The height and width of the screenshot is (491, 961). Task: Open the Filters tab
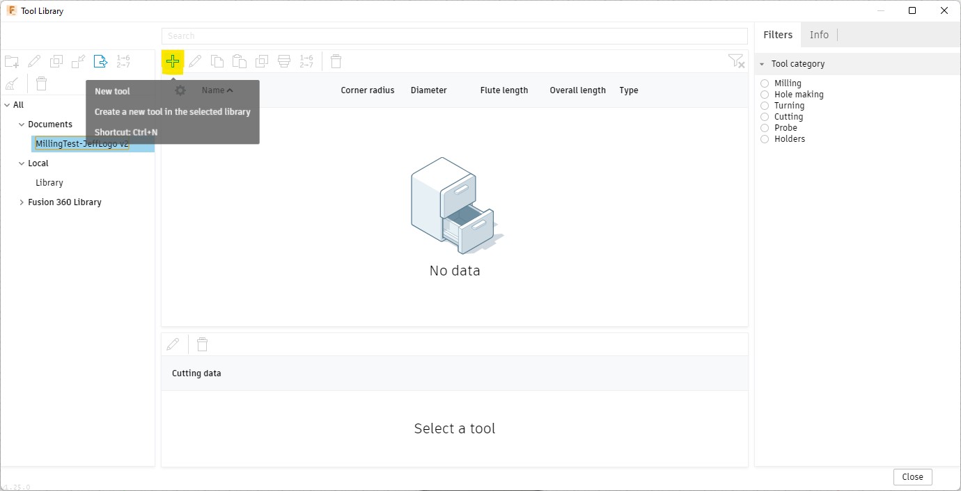click(778, 35)
